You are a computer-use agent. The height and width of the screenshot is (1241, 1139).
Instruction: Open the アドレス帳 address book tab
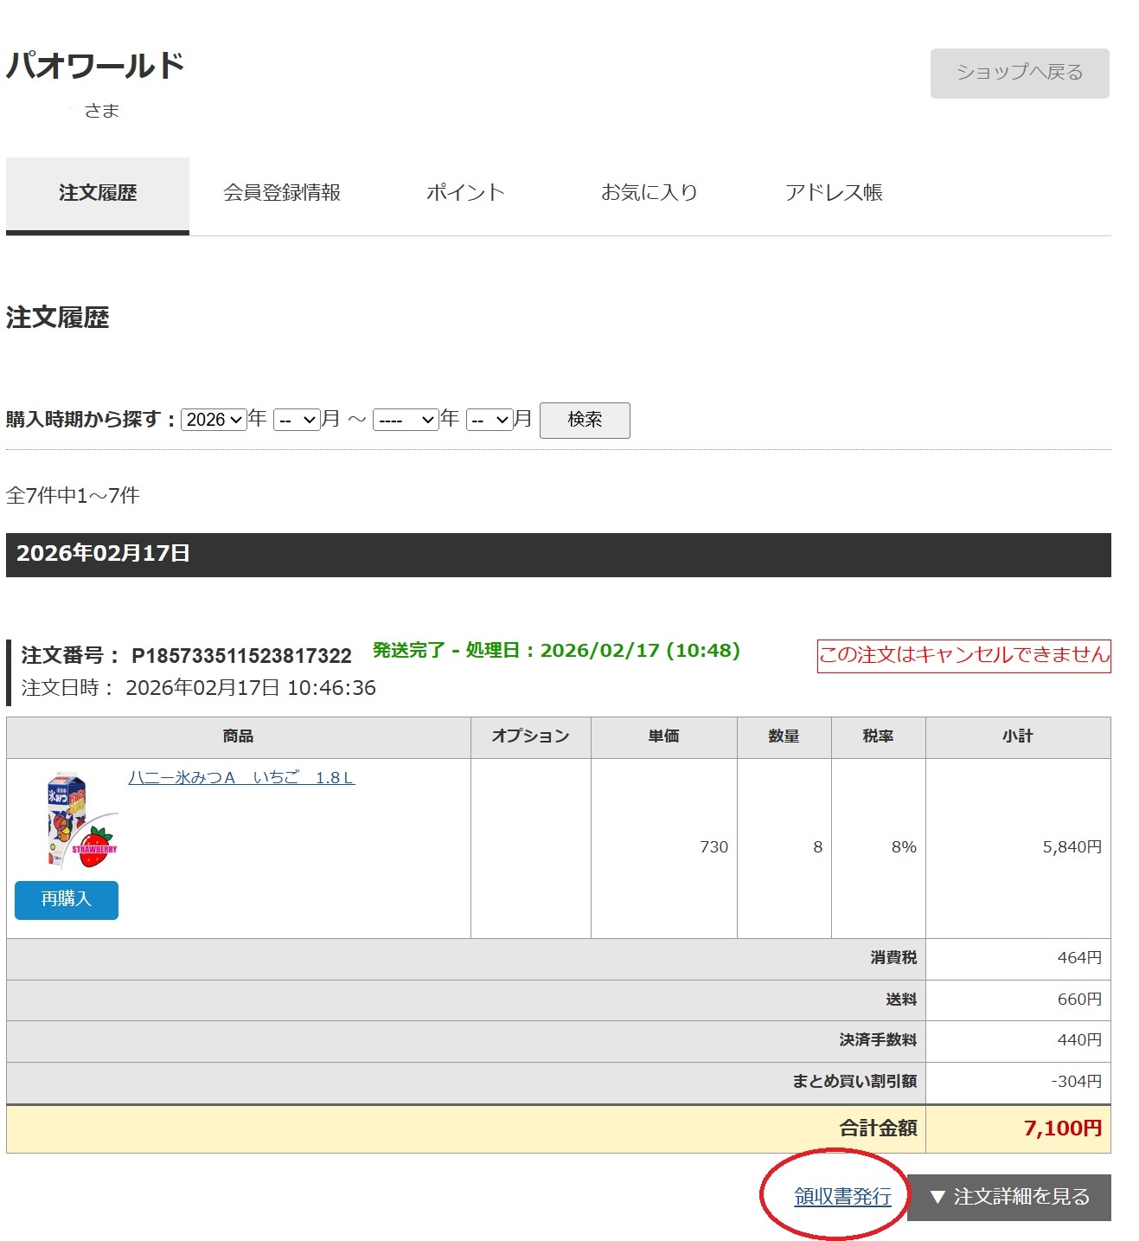tap(835, 193)
